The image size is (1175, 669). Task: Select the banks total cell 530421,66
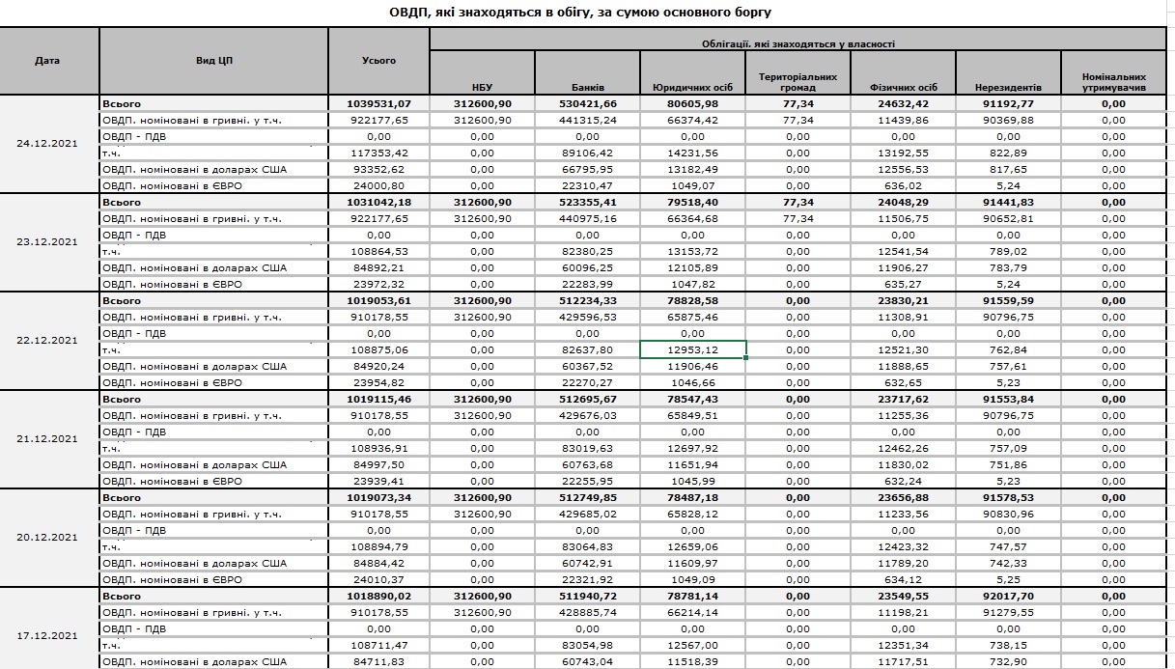click(x=587, y=103)
